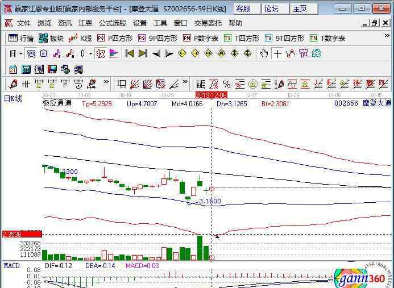Image resolution: width=394 pixels, height=288 pixels.
Task: Jump to the last bar icon
Action: [143, 53]
